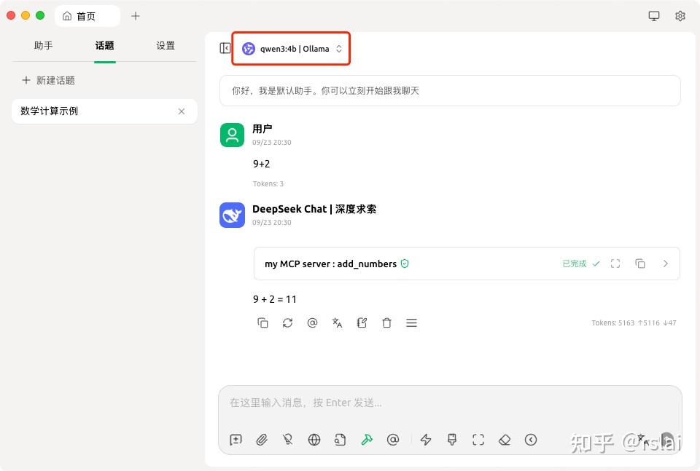Click the Tokens: 5163 usage text
The height and width of the screenshot is (471, 700).
[x=634, y=322]
